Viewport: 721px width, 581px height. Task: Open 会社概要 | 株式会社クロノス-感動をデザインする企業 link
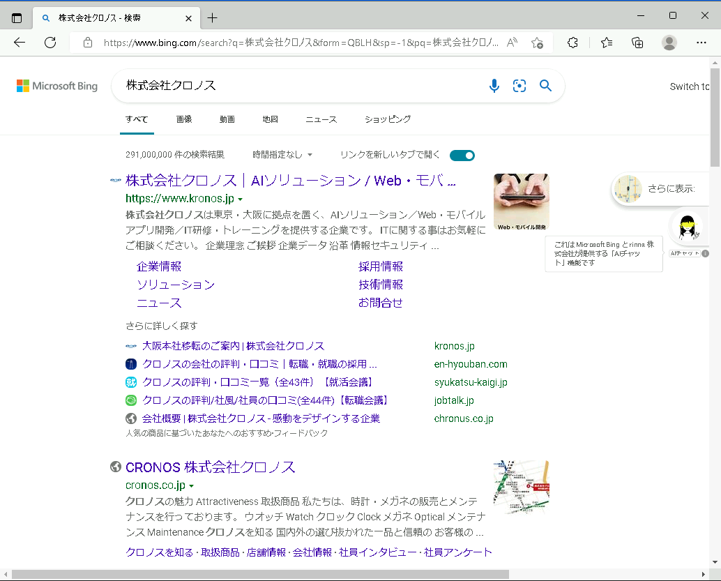[x=261, y=418]
